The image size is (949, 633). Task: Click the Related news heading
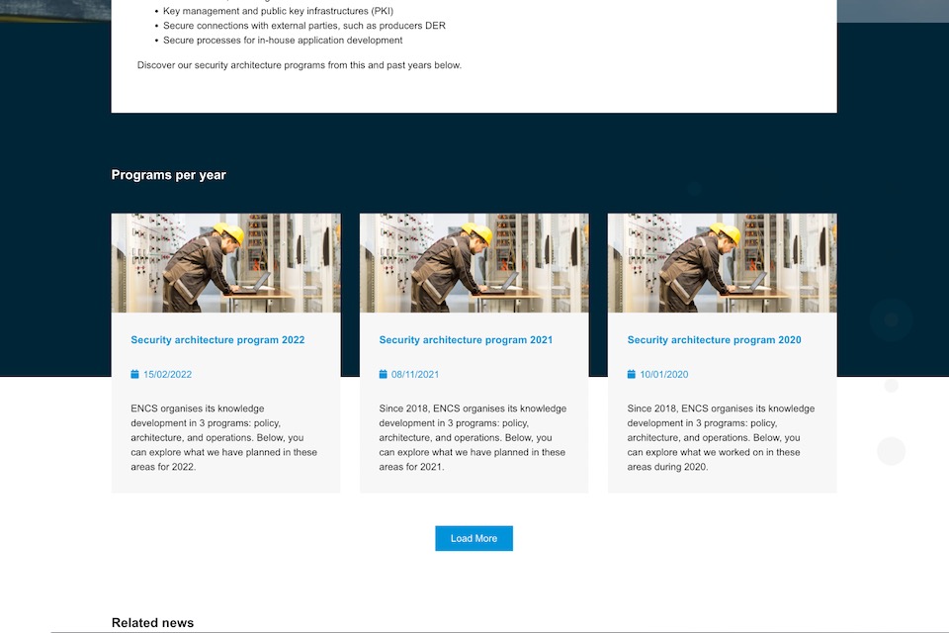point(152,623)
